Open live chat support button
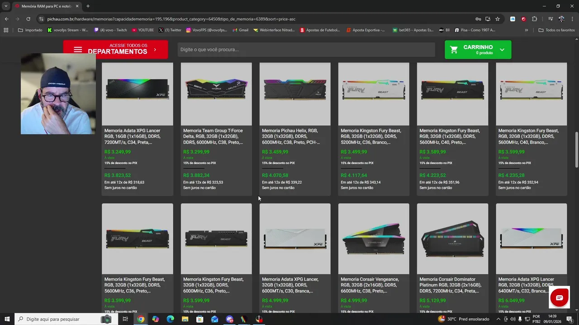Screen dimensions: 579x325 tap(560, 298)
